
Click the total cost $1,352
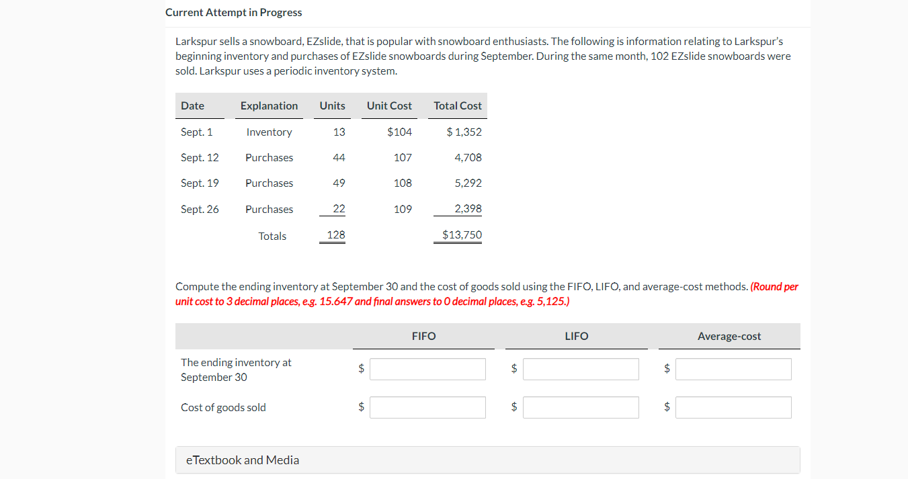[464, 132]
